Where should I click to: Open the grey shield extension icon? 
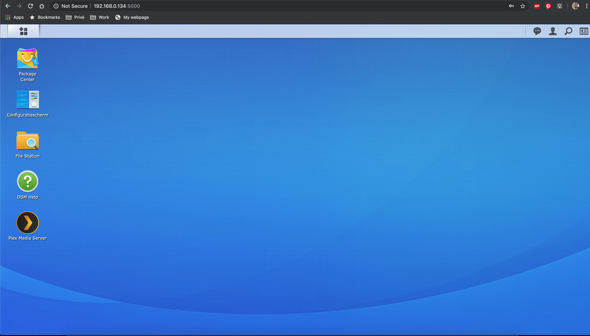click(x=560, y=6)
